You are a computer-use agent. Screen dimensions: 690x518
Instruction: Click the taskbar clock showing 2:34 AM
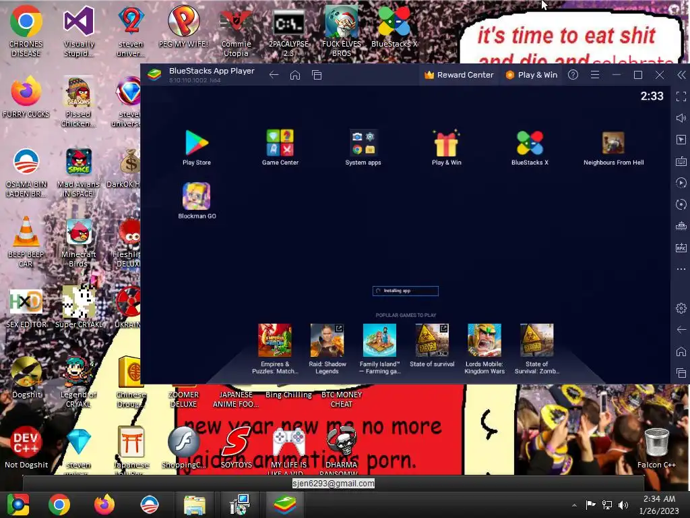[x=659, y=505]
